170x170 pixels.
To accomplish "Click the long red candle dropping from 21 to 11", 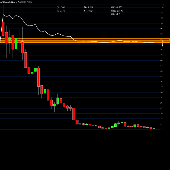I will 74,114.
